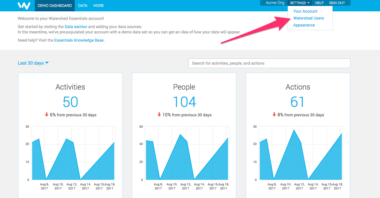The image size is (380, 198).
Task: Collapse the Settings dropdown menu
Action: pos(300,3)
